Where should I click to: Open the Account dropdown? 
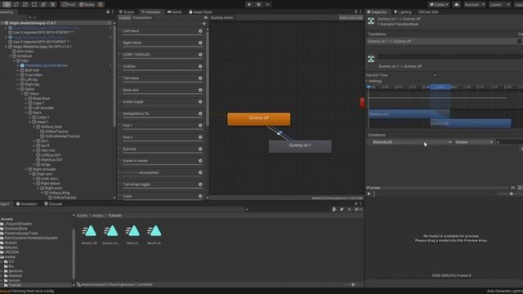click(474, 5)
